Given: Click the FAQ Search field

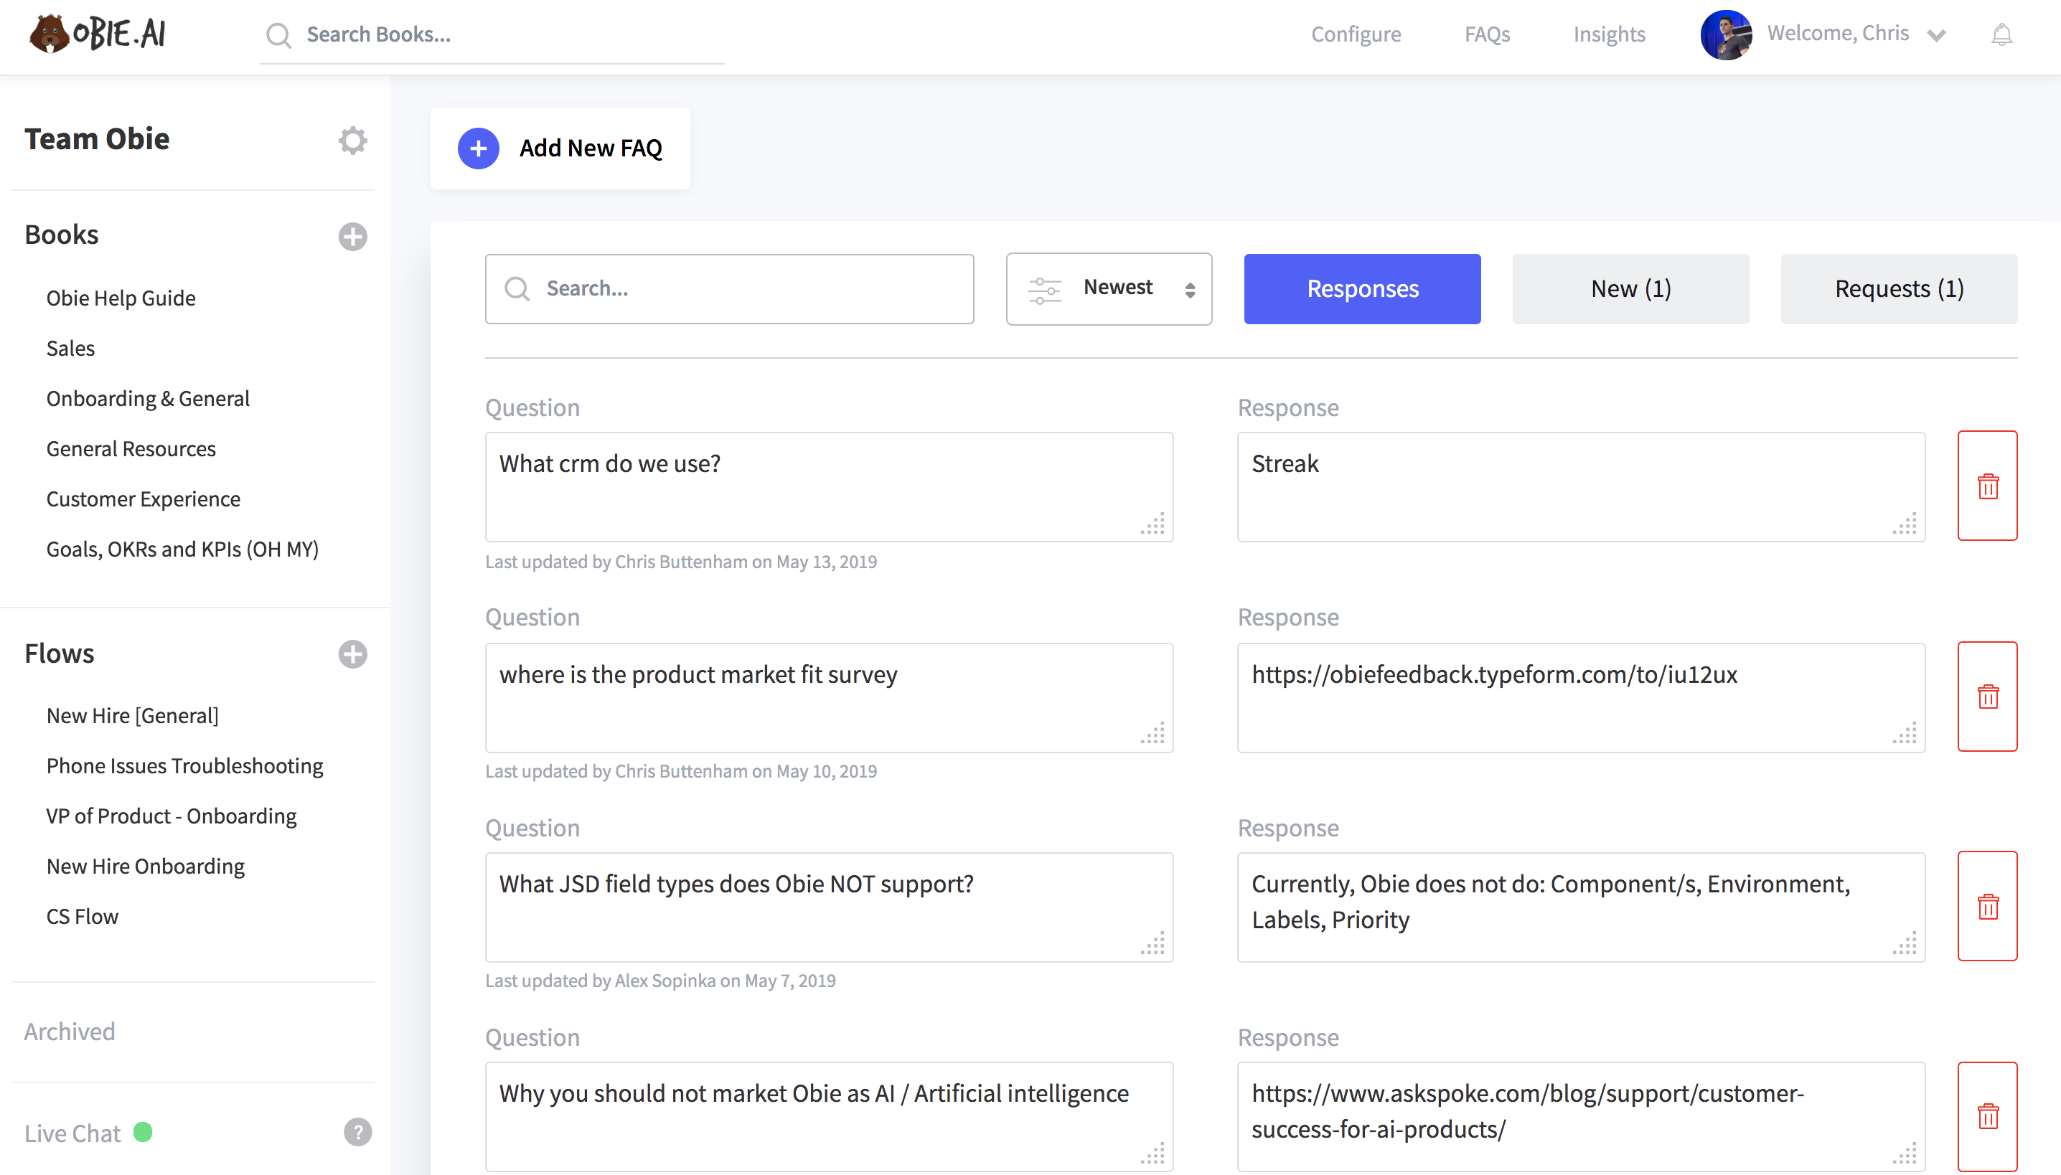Looking at the screenshot, I should tap(729, 289).
